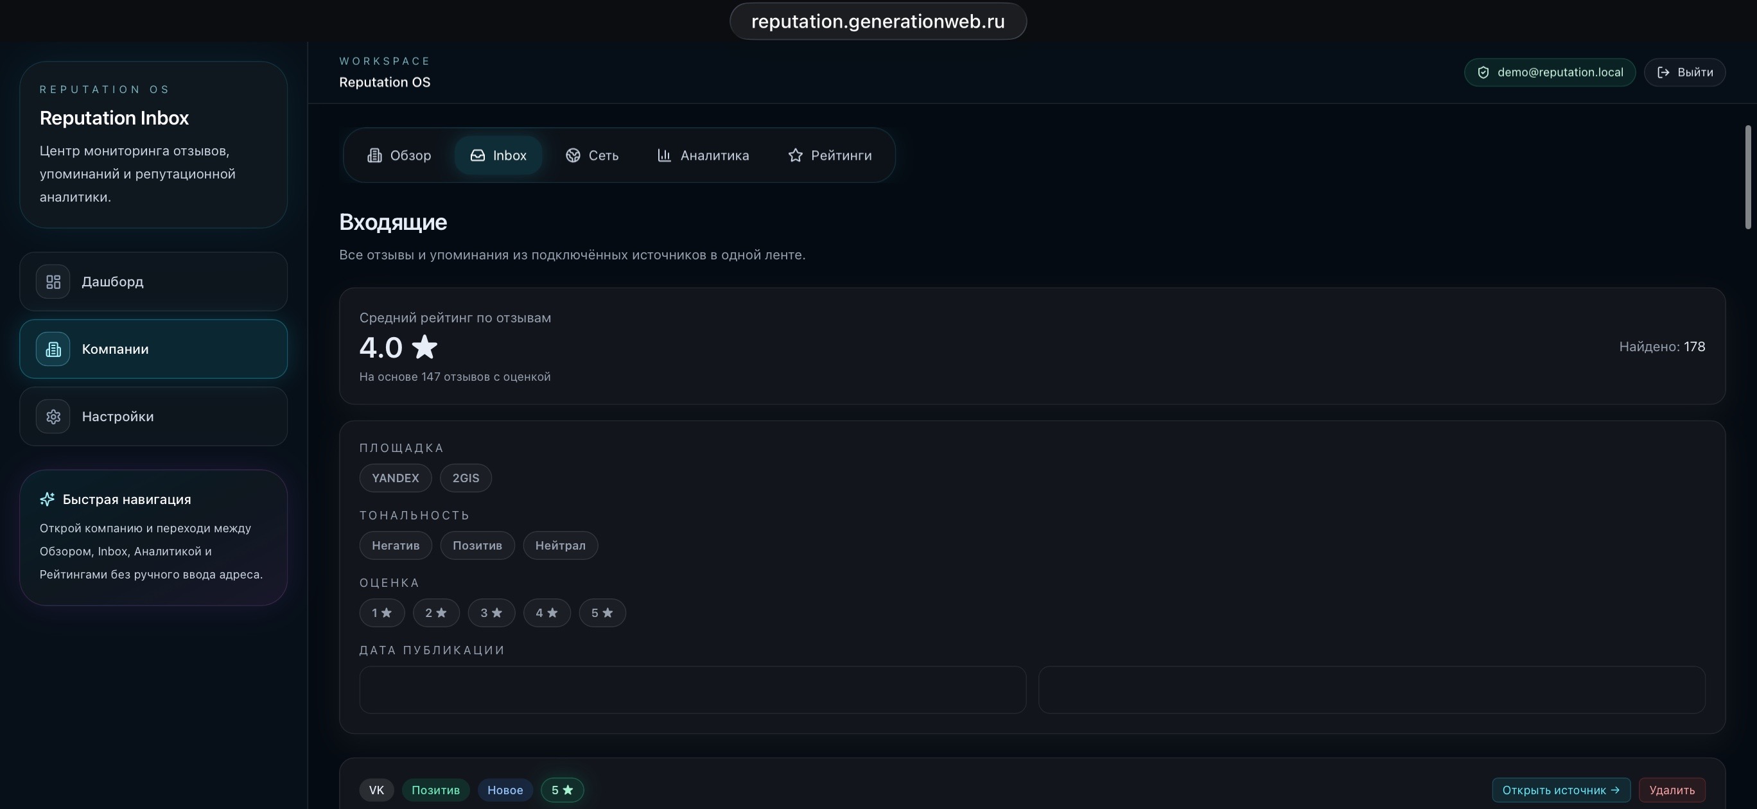Click the 5 star badge on the VK review

[x=562, y=790]
